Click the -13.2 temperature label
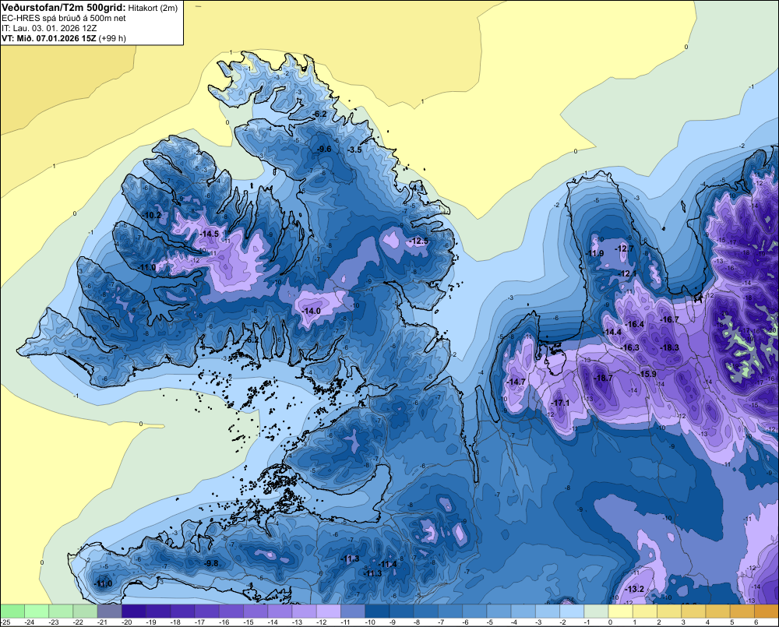The width and height of the screenshot is (779, 627). click(x=634, y=590)
